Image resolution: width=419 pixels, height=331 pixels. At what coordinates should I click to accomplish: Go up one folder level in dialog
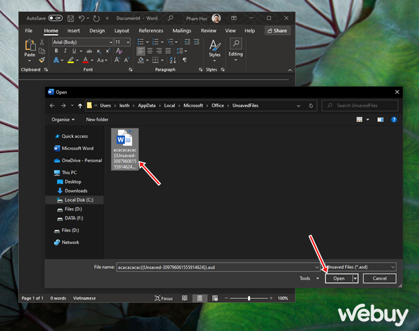[80, 105]
